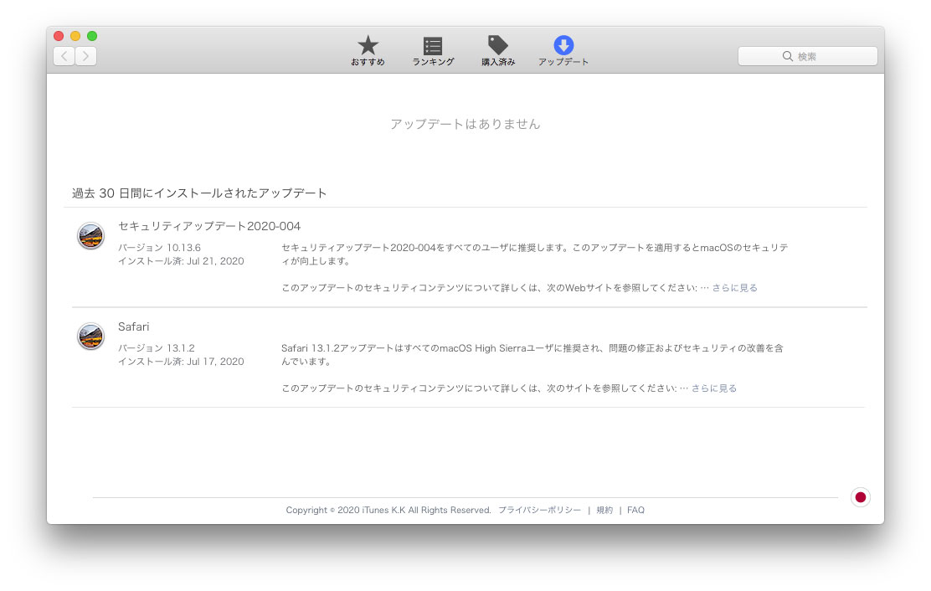
Task: Minimize the window with the yellow button
Action: [75, 36]
